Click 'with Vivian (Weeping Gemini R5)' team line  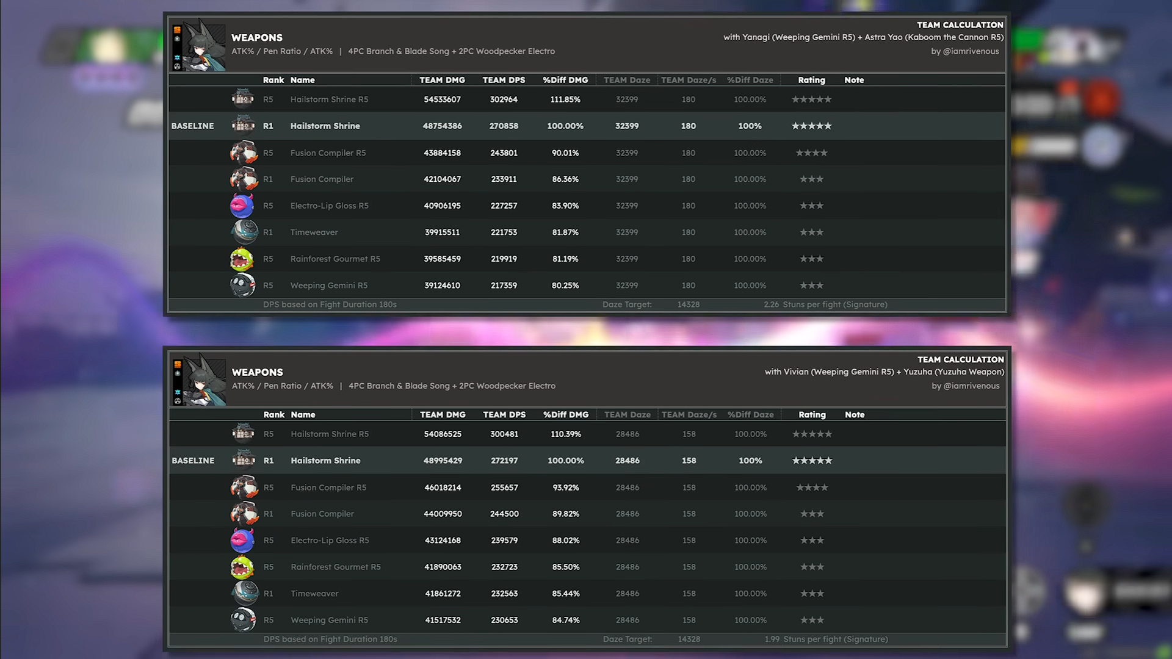tap(884, 372)
